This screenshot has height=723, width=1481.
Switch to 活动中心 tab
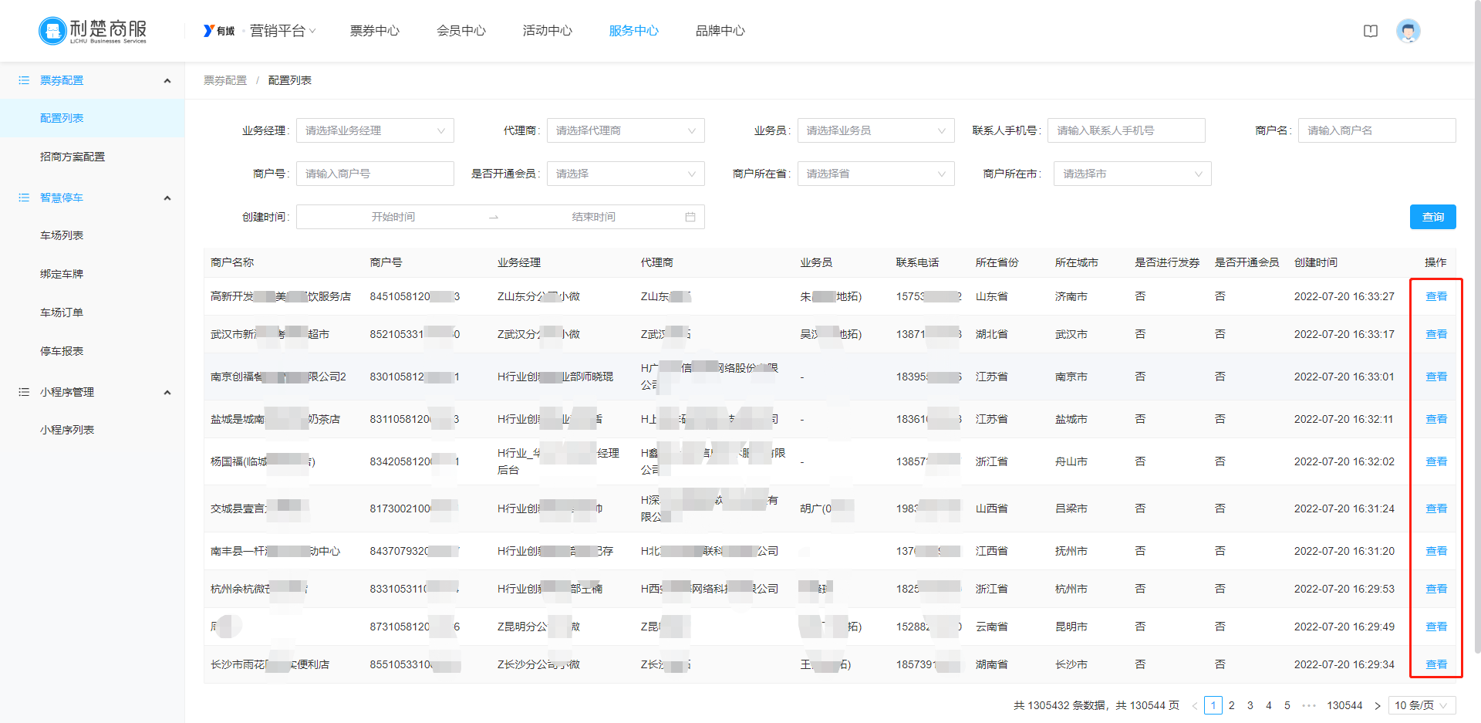[x=548, y=31]
